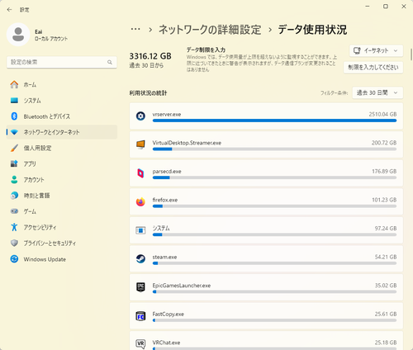Viewport: 413px width, 350px height.
Task: Click the EpicGamesLauncher.exe icon
Action: [140, 287]
